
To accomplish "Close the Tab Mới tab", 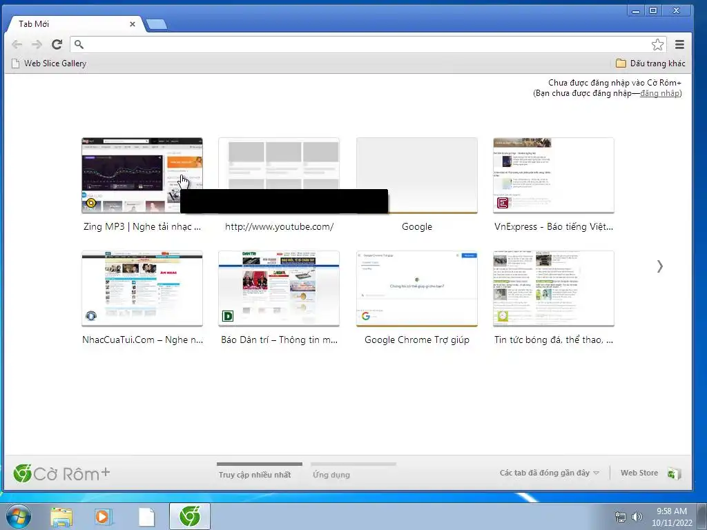I will point(132,24).
